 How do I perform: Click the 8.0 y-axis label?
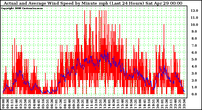[x=194, y=38]
